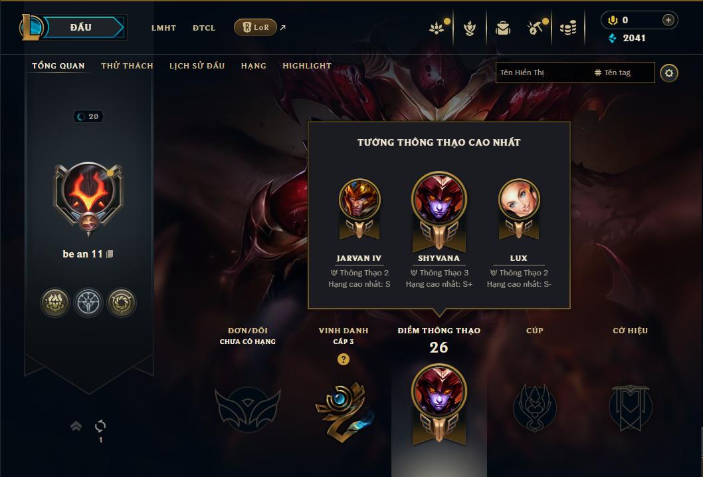Open profile settings gear icon
The height and width of the screenshot is (477, 703).
coord(669,73)
